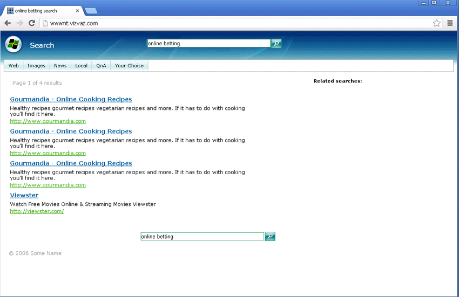Image resolution: width=459 pixels, height=297 pixels.
Task: Click the top search magnifier button
Action: tap(276, 44)
